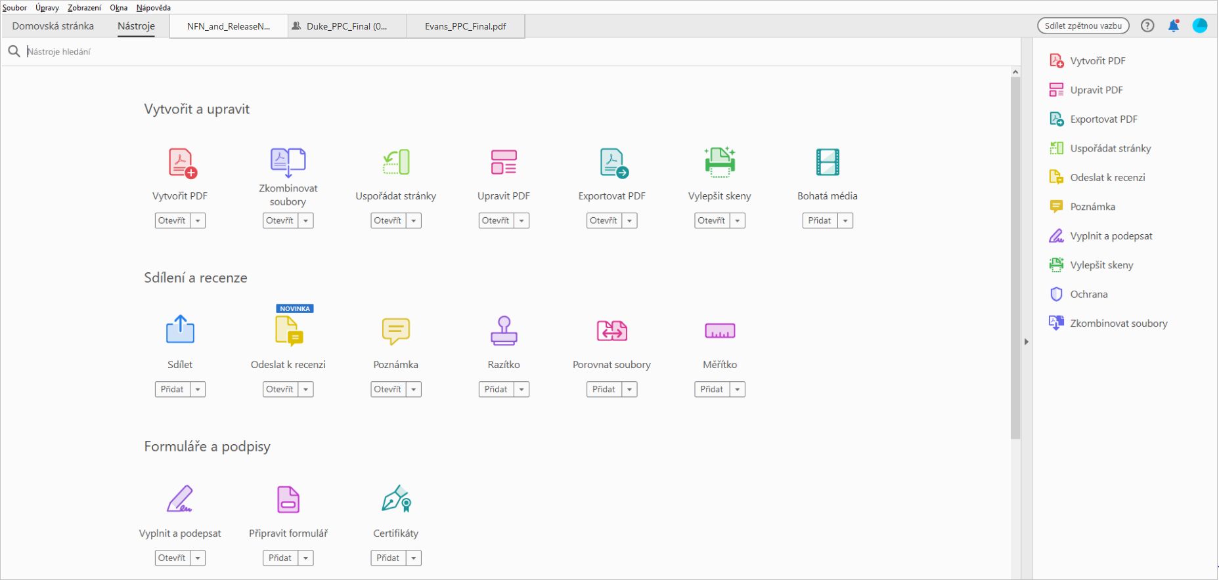Click the Vytvořit PDF tool icon in main area
Screen dimensions: 1219x580
click(x=183, y=163)
